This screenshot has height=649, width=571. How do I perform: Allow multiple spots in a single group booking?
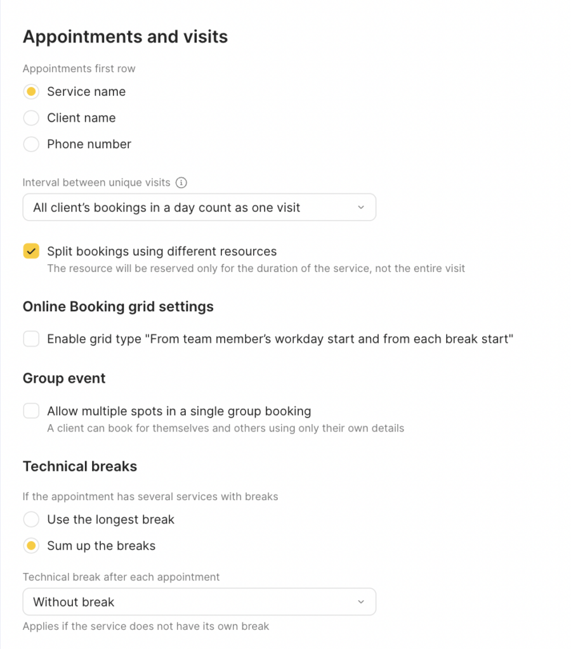[31, 411]
